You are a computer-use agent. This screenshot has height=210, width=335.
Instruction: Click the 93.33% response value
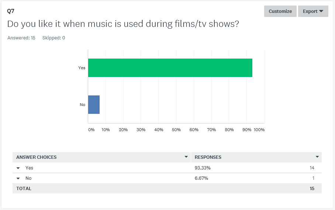pyautogui.click(x=203, y=168)
